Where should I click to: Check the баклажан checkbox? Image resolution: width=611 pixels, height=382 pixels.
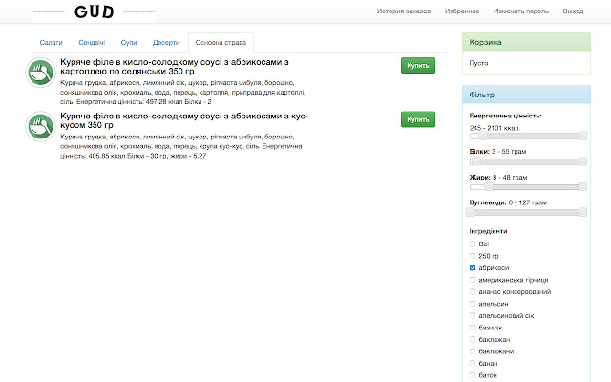pyautogui.click(x=473, y=339)
